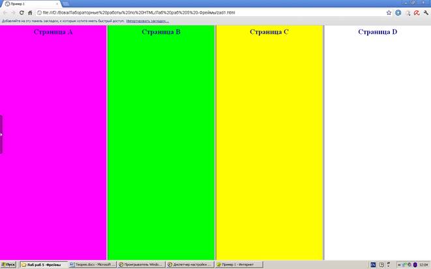This screenshot has width=431, height=269.
Task: Select the Пример 1 browser tab
Action: (30, 4)
